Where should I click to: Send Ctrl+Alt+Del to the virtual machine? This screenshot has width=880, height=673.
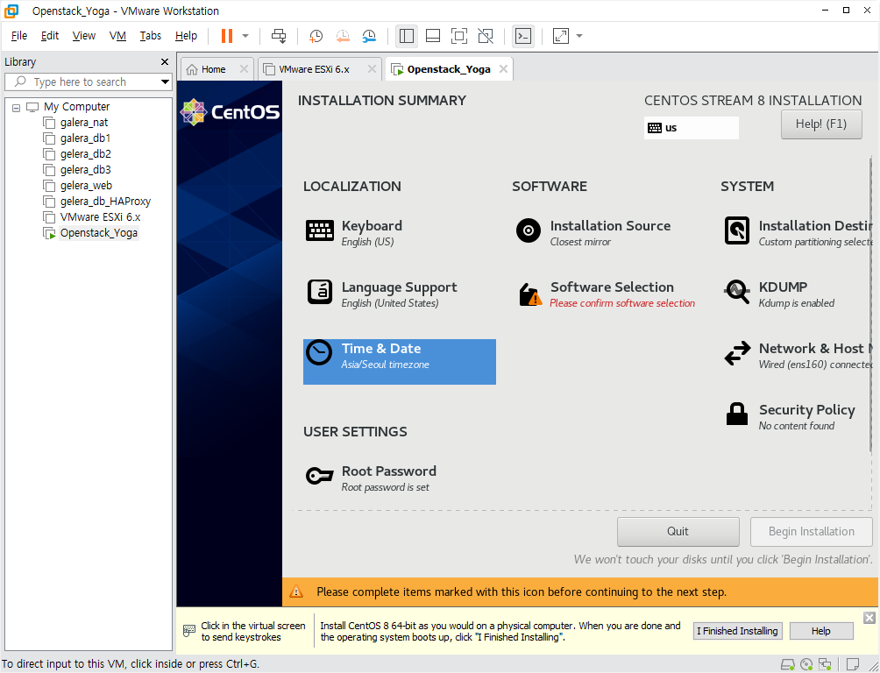point(279,36)
